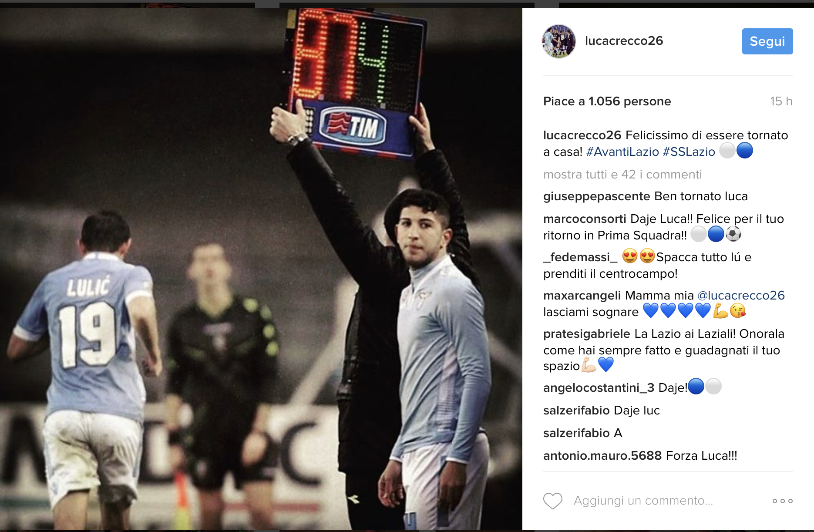Viewport: 814px width, 532px height.
Task: Open the #AvantiLazio hashtag
Action: tap(622, 152)
